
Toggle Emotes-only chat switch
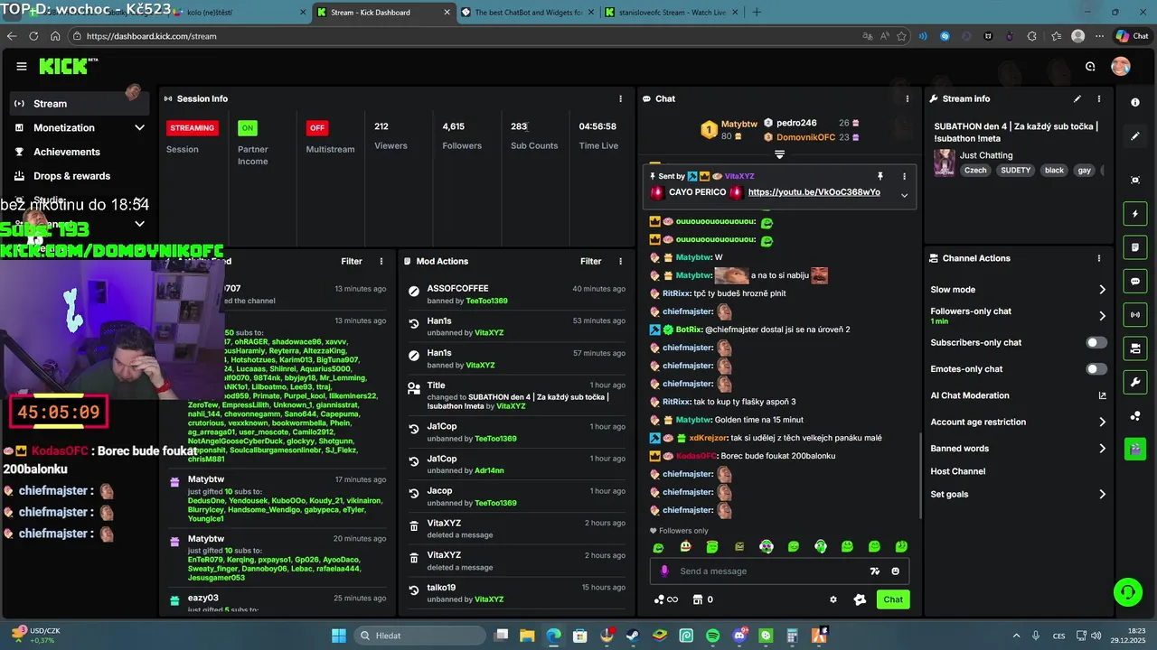(1096, 369)
